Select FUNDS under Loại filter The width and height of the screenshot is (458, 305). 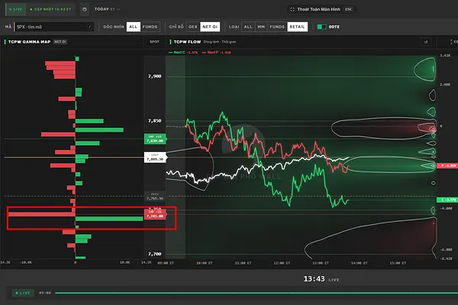coord(277,27)
